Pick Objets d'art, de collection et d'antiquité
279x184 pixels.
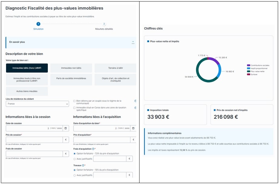coord(115,79)
